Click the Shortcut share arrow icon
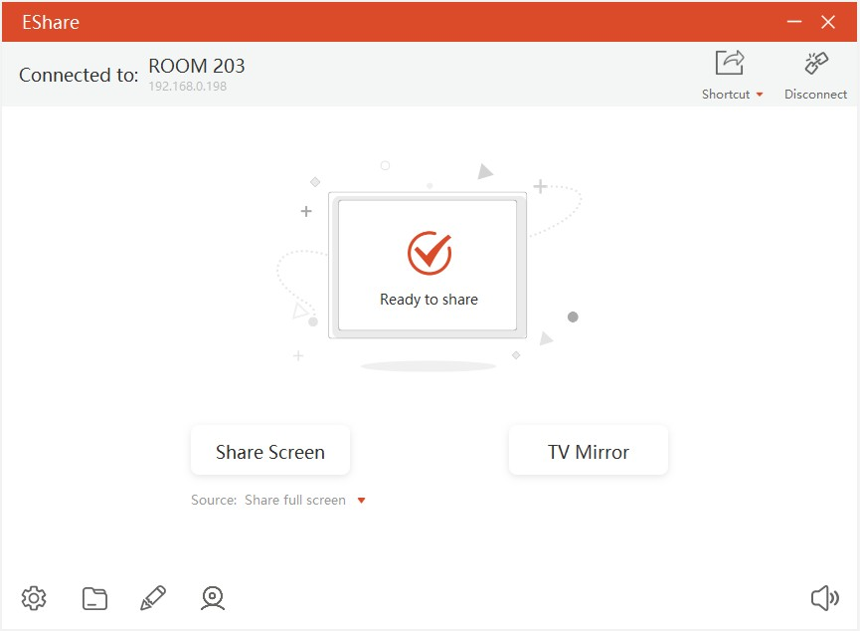The image size is (860, 631). tap(730, 64)
